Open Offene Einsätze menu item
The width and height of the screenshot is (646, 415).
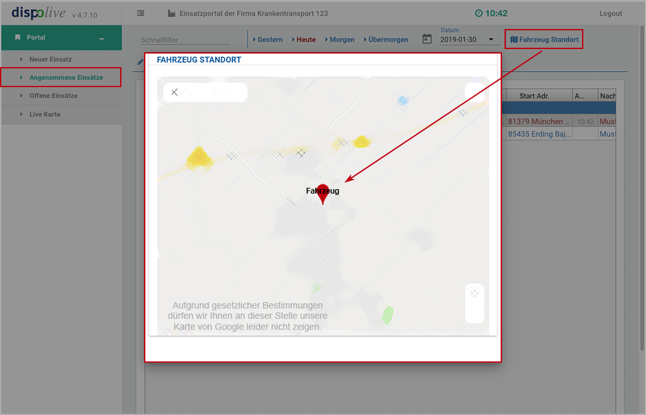coord(53,96)
